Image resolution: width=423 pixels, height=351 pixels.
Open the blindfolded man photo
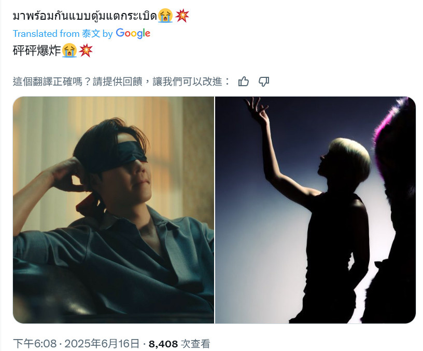point(114,210)
